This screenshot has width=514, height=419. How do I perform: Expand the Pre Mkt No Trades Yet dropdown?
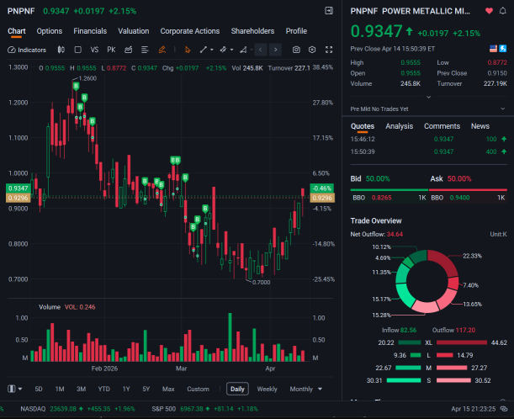pyautogui.click(x=503, y=109)
